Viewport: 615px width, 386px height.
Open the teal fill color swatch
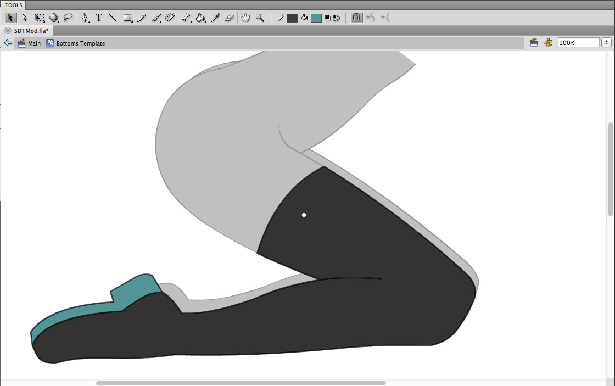click(316, 18)
